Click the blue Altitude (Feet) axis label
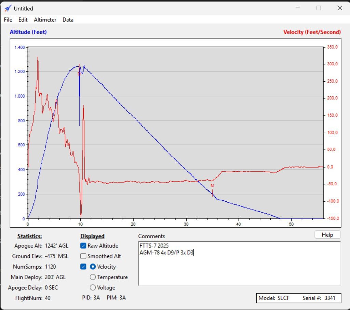 tap(28, 32)
